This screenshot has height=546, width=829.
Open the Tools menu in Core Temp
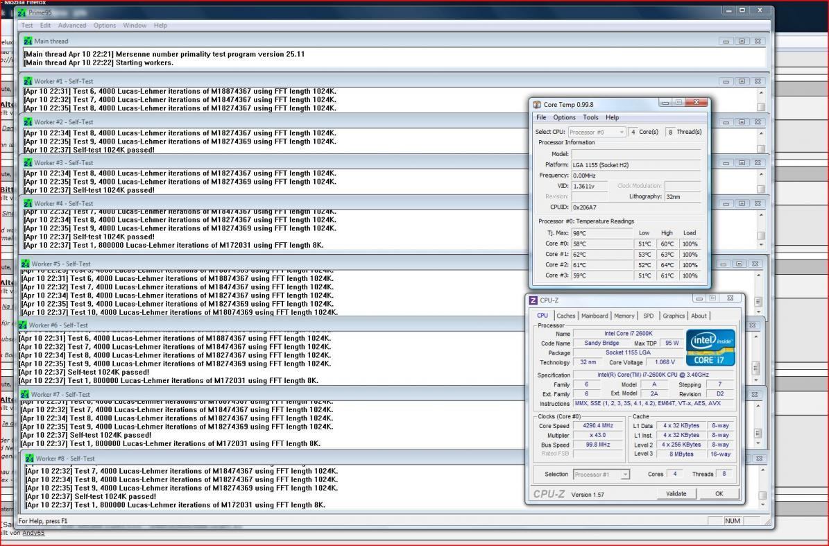(x=590, y=117)
